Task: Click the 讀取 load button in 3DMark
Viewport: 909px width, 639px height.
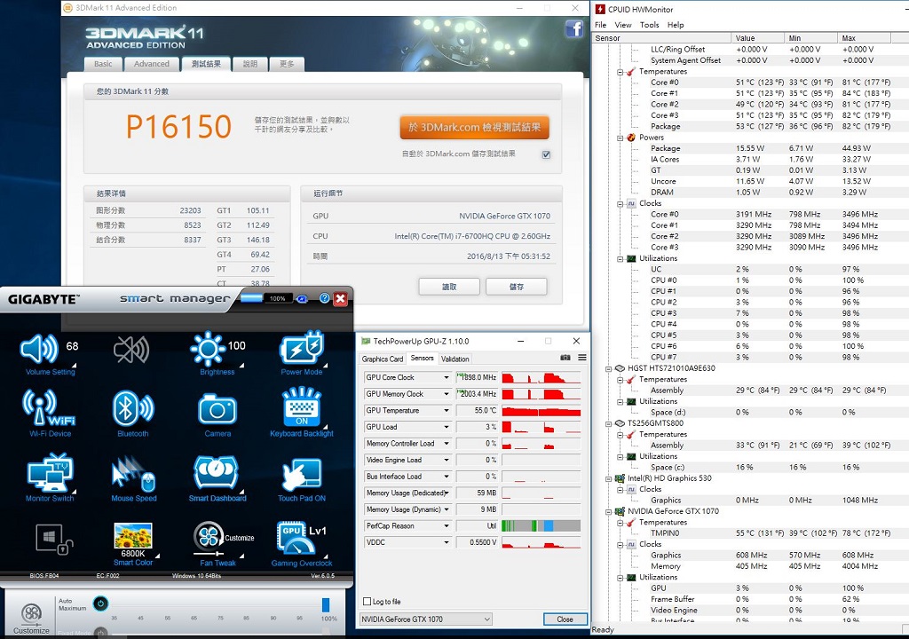Action: coord(449,287)
